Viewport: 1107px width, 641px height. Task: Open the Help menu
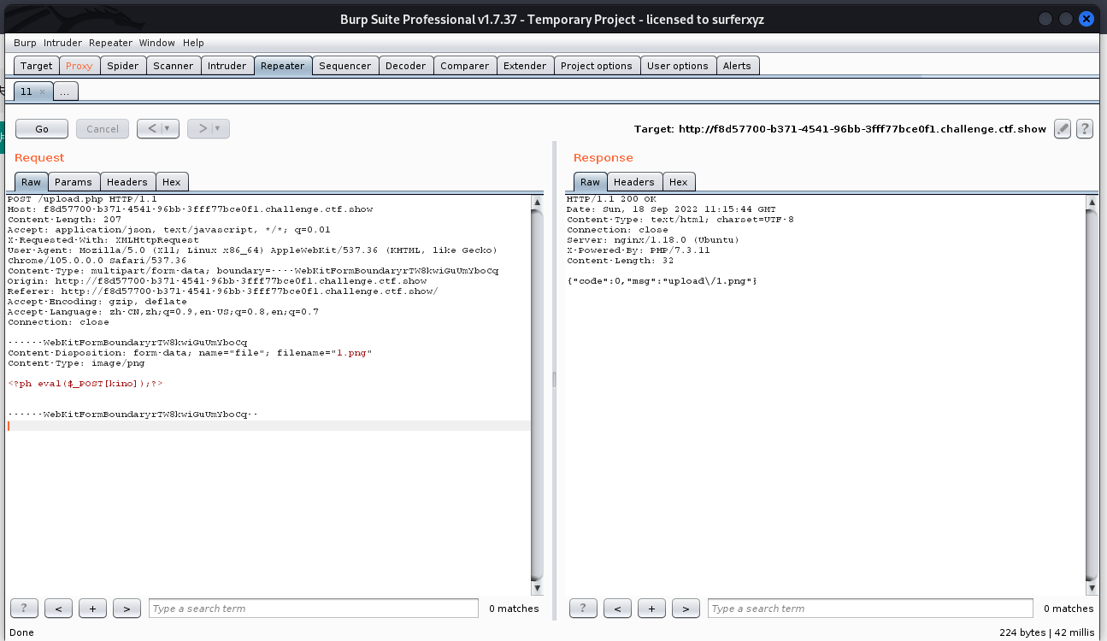[193, 43]
